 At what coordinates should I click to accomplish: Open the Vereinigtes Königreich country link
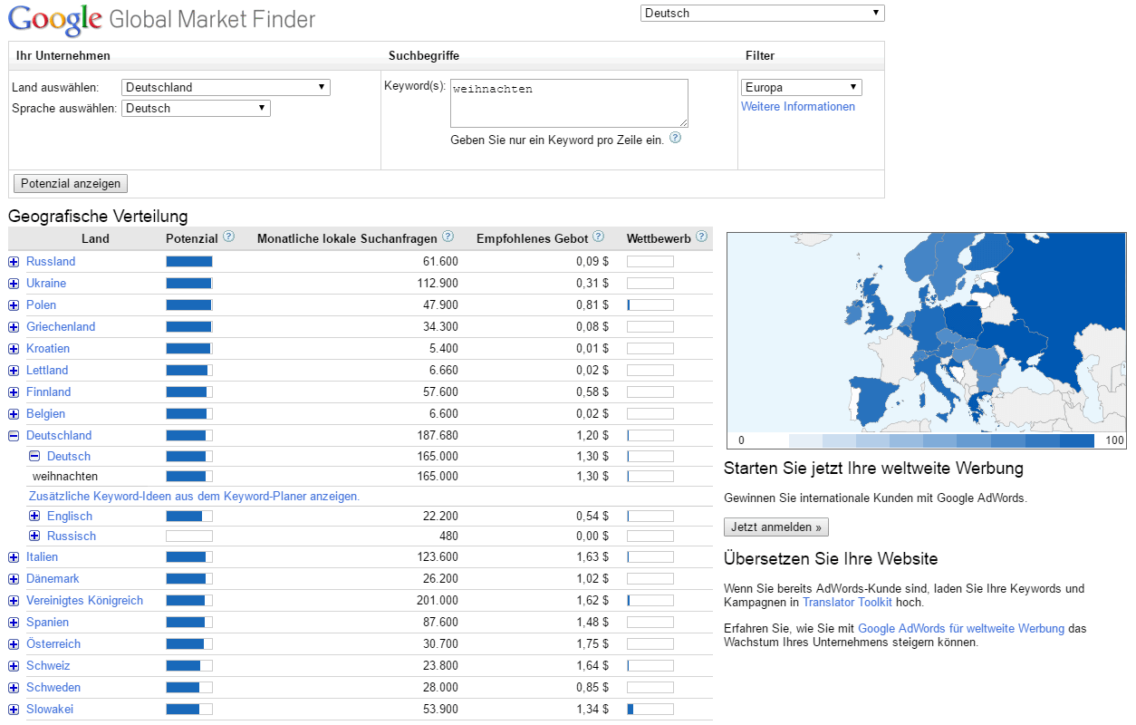pos(84,601)
